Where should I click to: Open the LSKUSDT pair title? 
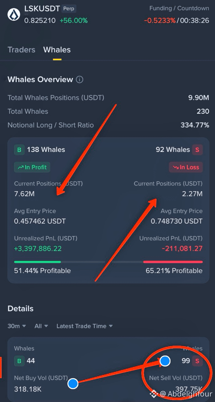coord(42,9)
